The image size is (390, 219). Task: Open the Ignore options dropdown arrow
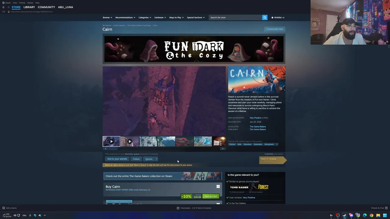(x=156, y=159)
